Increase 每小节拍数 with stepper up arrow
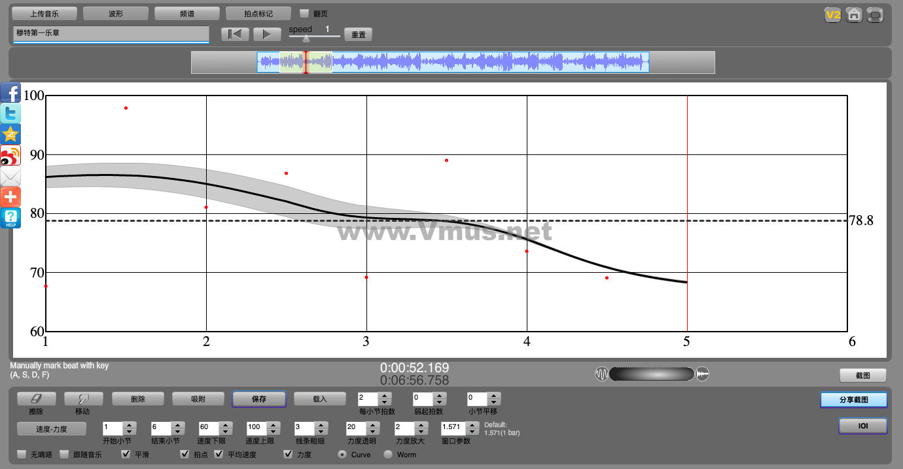 [x=385, y=395]
